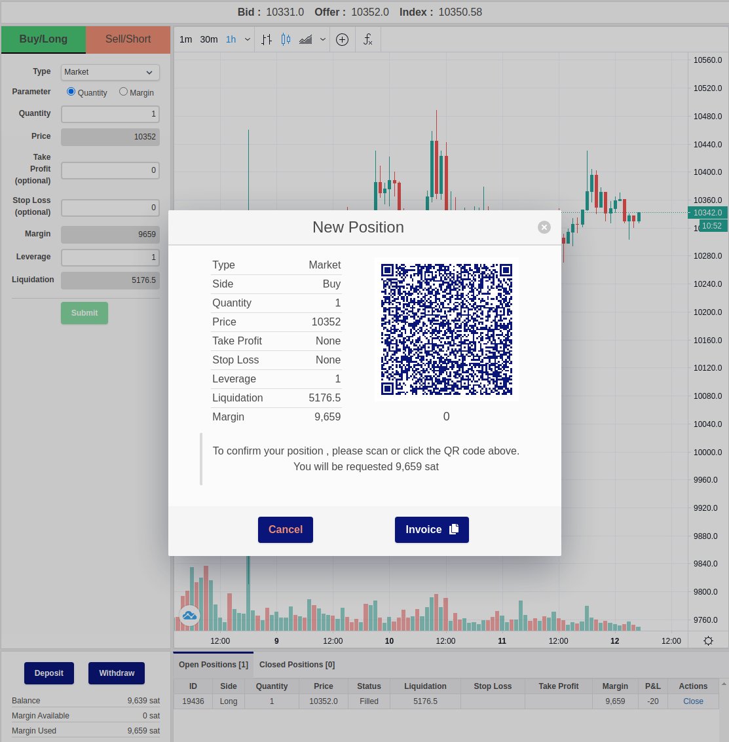Click the Filled status cell

(369, 701)
